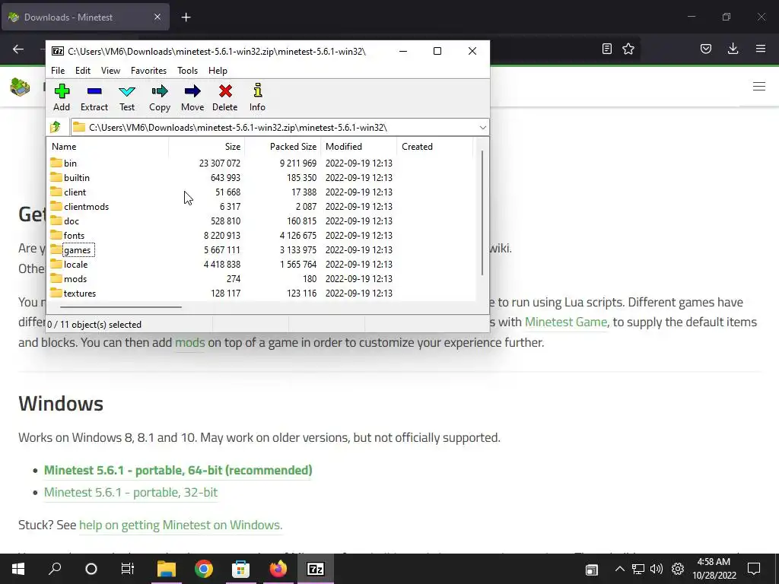Open Task View on taskbar
The width and height of the screenshot is (779, 584).
click(x=128, y=569)
